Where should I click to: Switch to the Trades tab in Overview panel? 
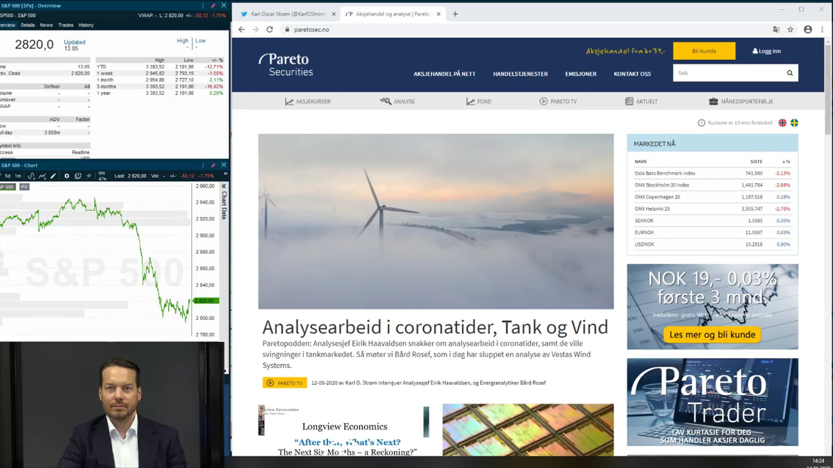tap(66, 25)
